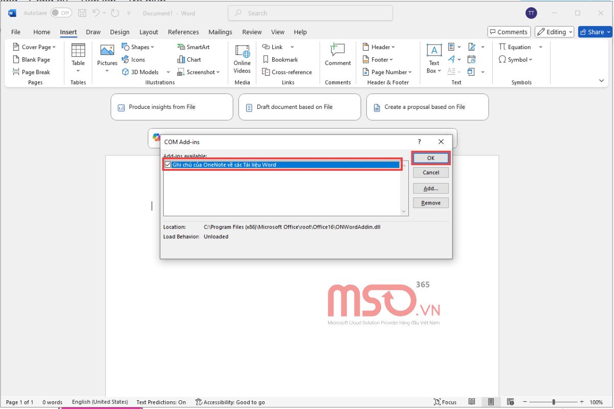Screen dimensions: 614x409
Task: Uncheck the OneNote add-in checkbox
Action: click(168, 165)
